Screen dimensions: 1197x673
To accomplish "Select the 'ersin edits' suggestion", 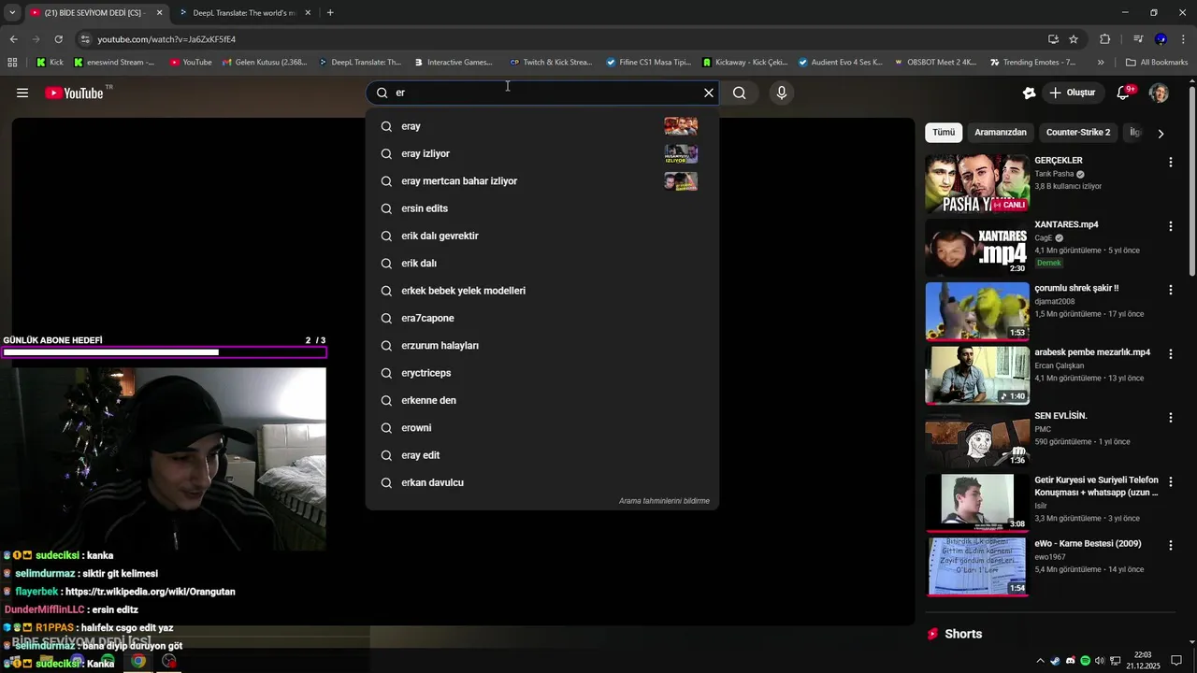I will (542, 208).
